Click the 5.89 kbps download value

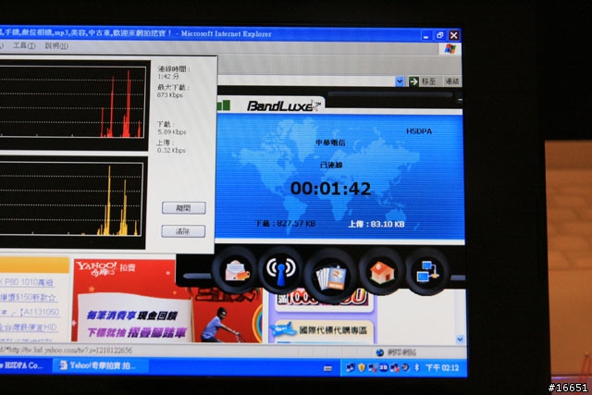pos(172,131)
